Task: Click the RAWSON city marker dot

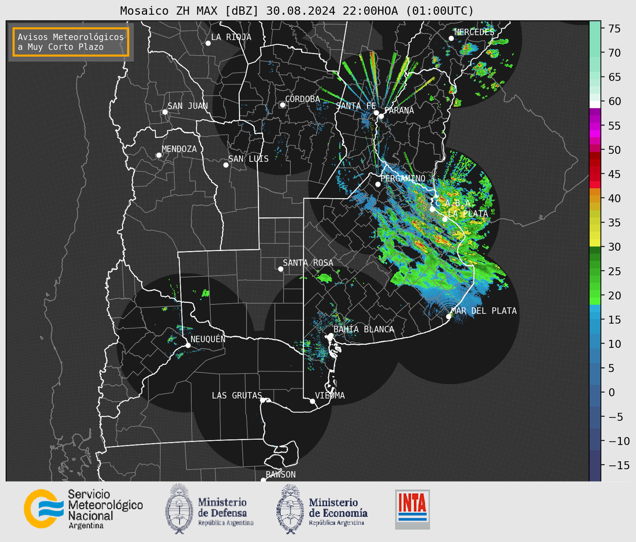Action: (x=263, y=480)
